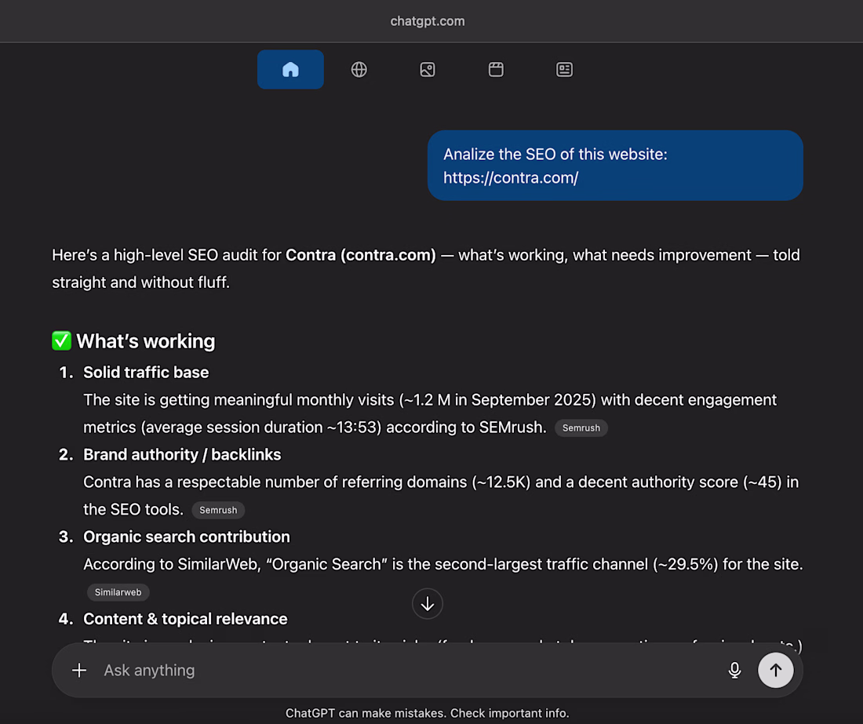Click the scroll-to-bottom down arrow
Viewport: 863px width, 724px height.
pyautogui.click(x=428, y=604)
